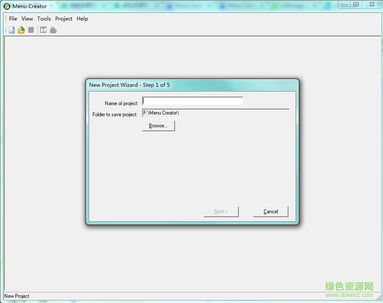Viewport: 383px width, 303px height.
Task: Maximize the Menu Creator window
Action: (x=356, y=4)
